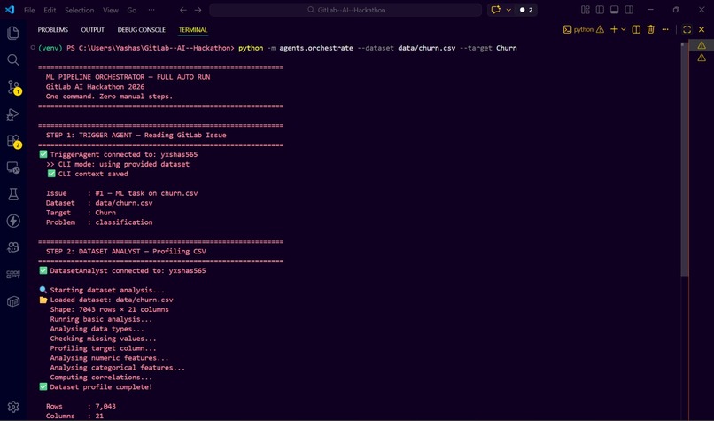714x421 pixels.
Task: Click the lower warning marker in right gutter
Action: click(x=702, y=58)
